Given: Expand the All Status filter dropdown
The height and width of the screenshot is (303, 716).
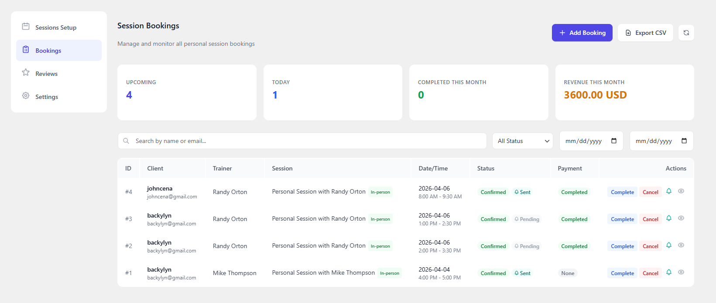Looking at the screenshot, I should pos(522,141).
